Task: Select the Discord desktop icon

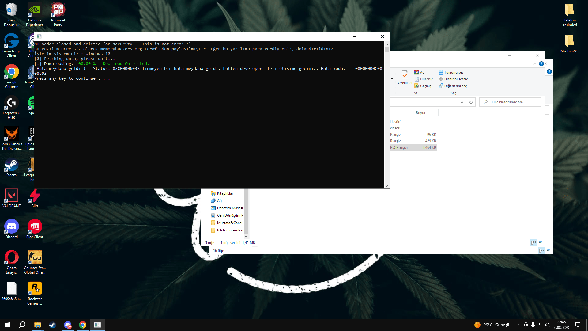Action: click(11, 229)
